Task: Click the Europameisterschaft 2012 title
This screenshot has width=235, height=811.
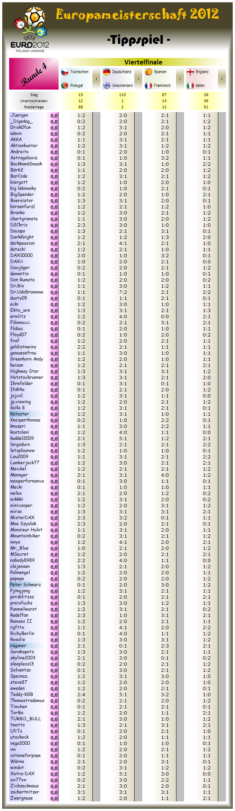Action: tap(137, 14)
